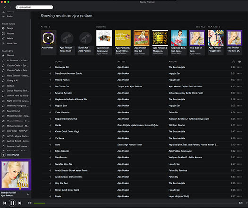The image size is (248, 208).
Task: Open album Aşkı Memnu Orijinal Dizi Müzikleri
Action: (185, 87)
